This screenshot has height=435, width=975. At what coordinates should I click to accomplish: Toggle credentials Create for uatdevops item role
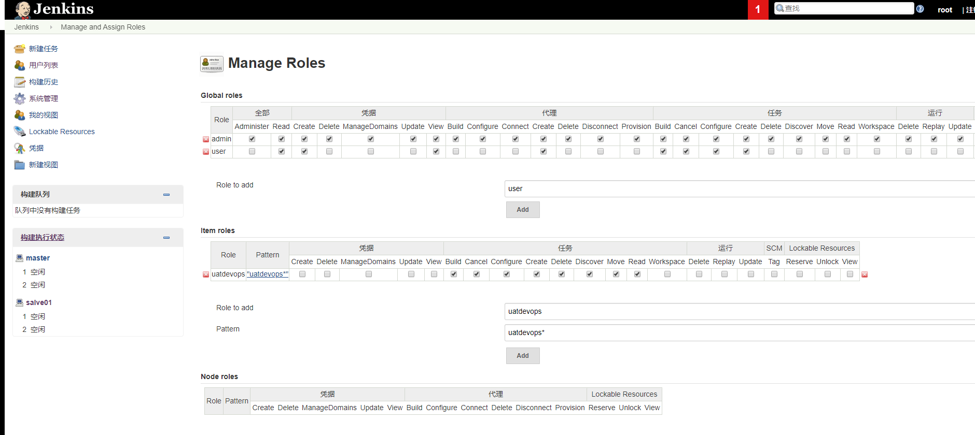tap(302, 274)
